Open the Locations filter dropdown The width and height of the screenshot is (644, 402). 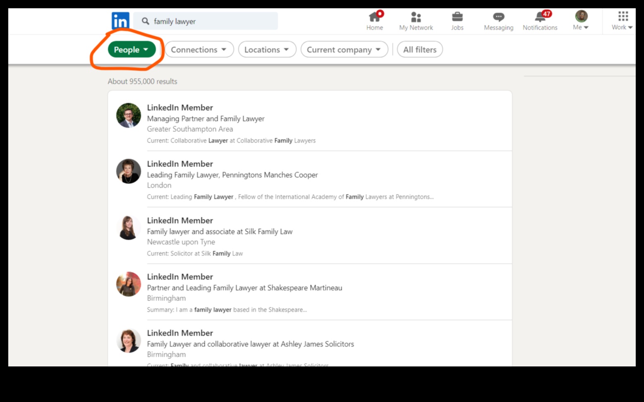[x=267, y=49]
